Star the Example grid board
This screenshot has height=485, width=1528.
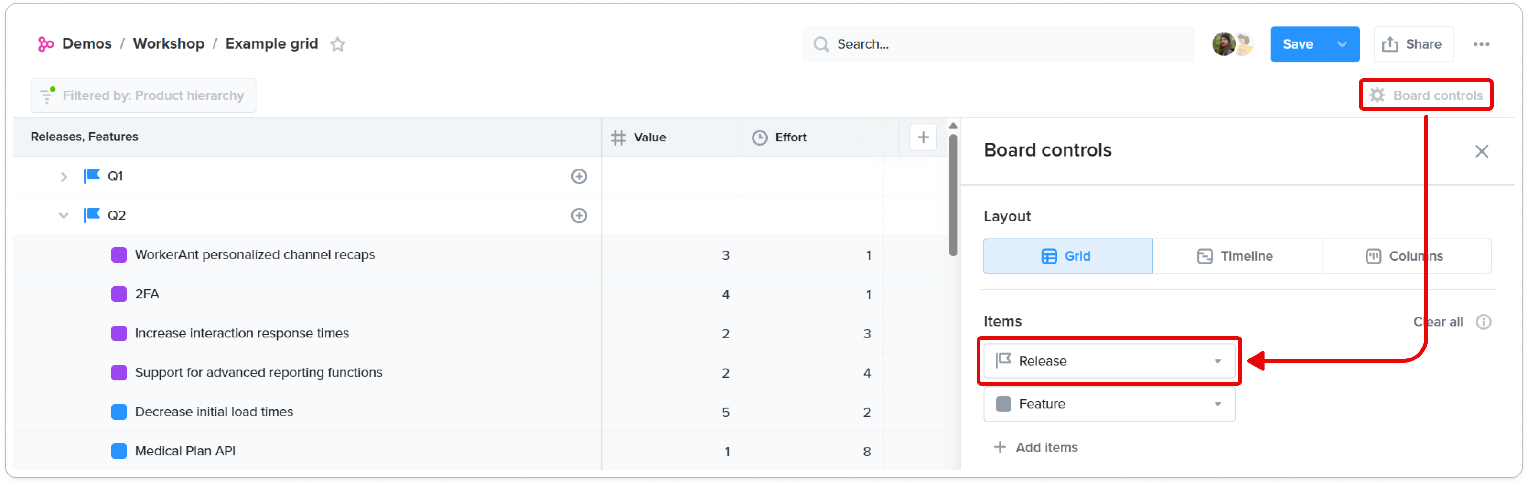(x=337, y=44)
